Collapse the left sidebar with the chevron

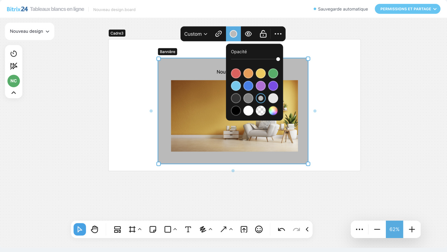(x=13, y=92)
